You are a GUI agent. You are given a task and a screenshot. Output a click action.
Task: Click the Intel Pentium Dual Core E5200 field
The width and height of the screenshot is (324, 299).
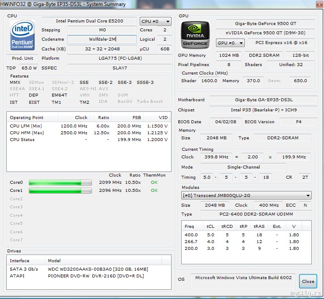pyautogui.click(x=89, y=21)
